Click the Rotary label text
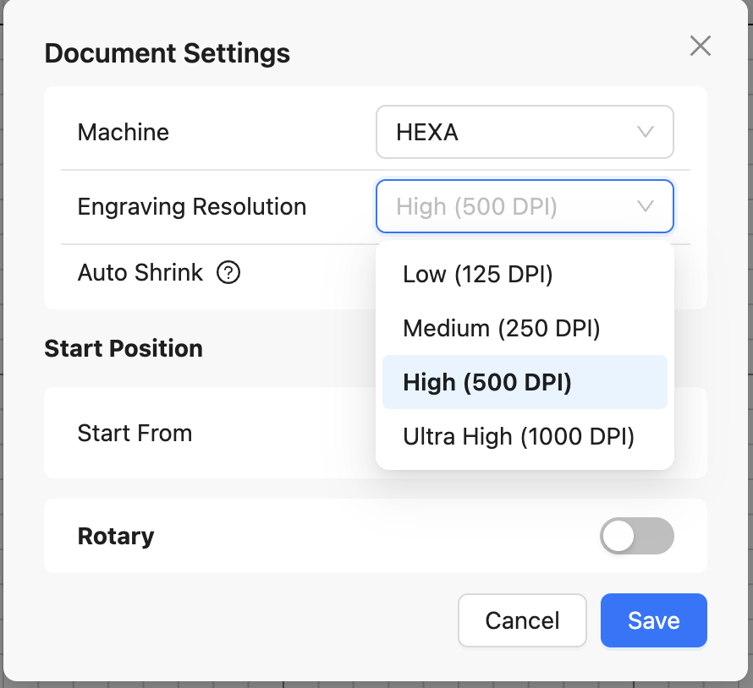Image resolution: width=753 pixels, height=688 pixels. click(x=116, y=537)
